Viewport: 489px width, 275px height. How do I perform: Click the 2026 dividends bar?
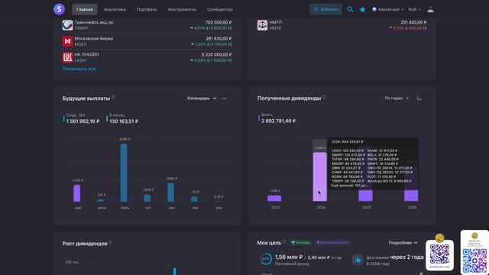click(411, 196)
